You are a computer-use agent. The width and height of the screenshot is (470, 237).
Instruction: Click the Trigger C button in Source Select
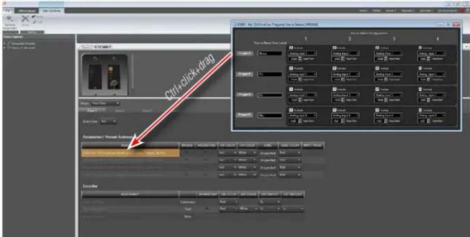point(244,94)
